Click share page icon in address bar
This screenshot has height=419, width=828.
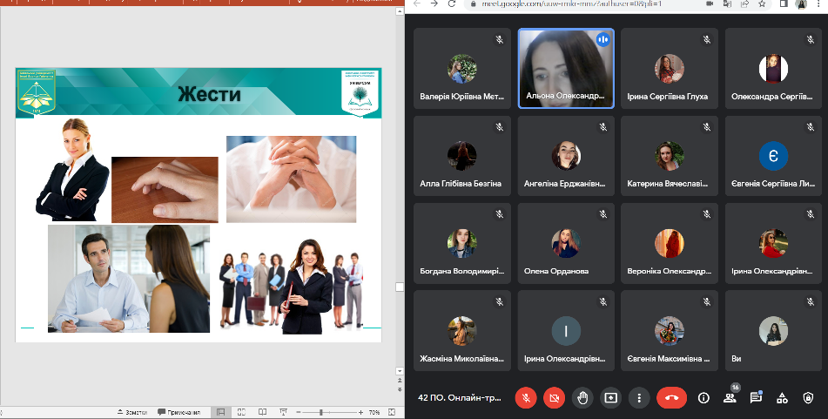(x=744, y=3)
